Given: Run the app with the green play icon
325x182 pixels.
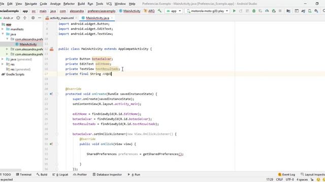Looking at the screenshot, I should [234, 11].
